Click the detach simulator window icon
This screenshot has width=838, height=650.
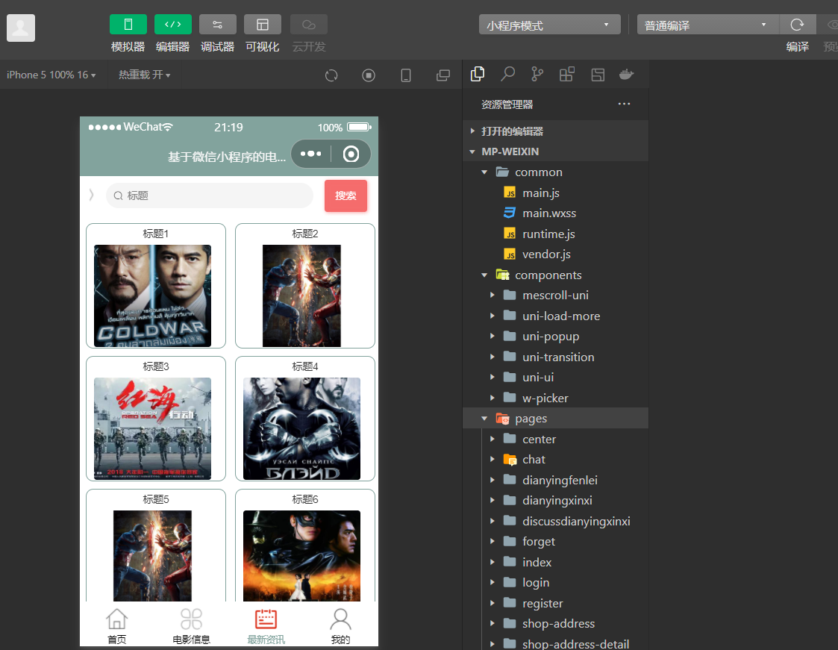(x=443, y=75)
